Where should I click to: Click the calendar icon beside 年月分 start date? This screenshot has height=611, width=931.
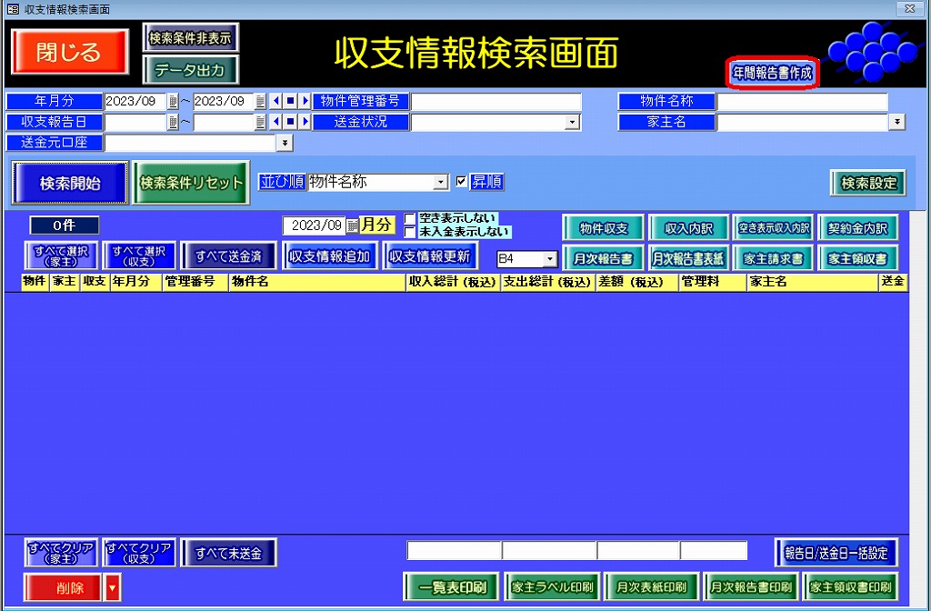[173, 102]
